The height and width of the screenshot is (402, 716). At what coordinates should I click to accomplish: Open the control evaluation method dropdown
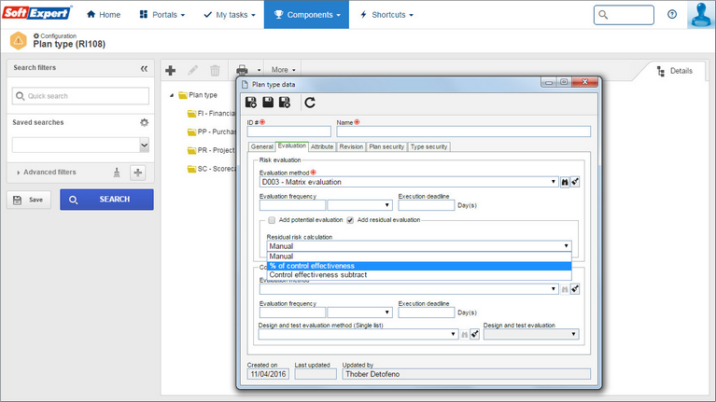click(553, 289)
